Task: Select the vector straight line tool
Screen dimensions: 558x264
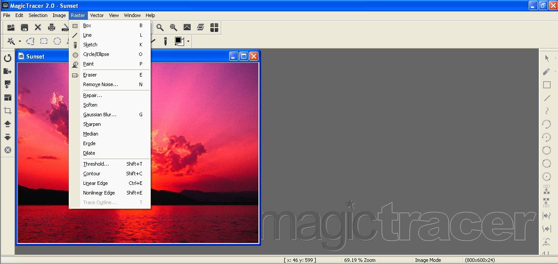Action: point(547,98)
